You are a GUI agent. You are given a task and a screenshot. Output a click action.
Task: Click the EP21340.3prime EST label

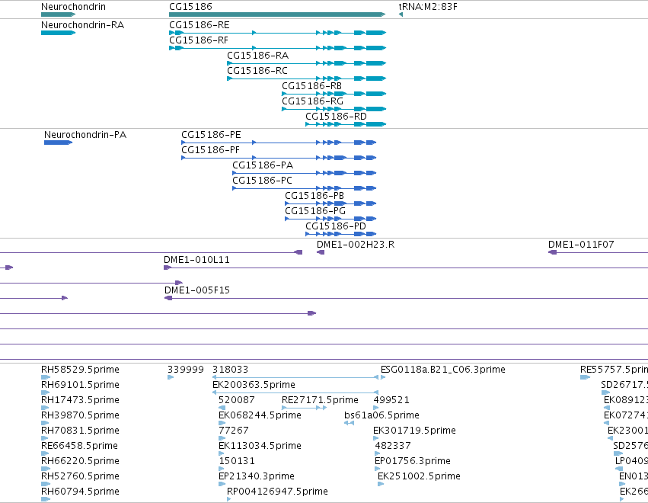tap(256, 476)
